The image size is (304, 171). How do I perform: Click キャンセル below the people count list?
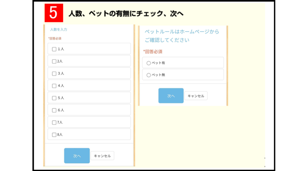102,156
